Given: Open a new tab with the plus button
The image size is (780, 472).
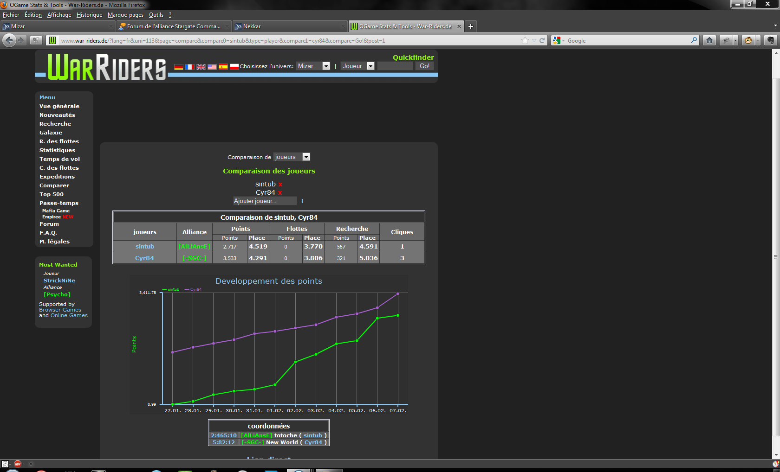Looking at the screenshot, I should (471, 26).
